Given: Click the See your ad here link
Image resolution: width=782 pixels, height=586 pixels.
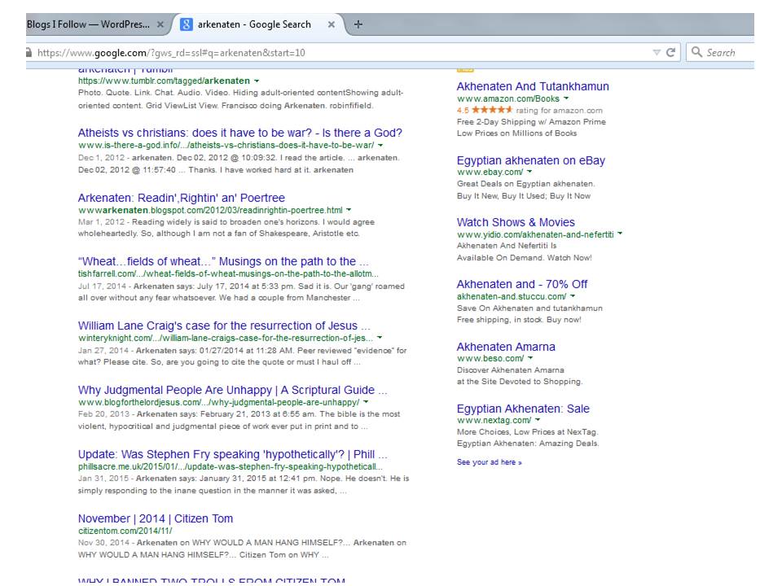Looking at the screenshot, I should tap(489, 462).
